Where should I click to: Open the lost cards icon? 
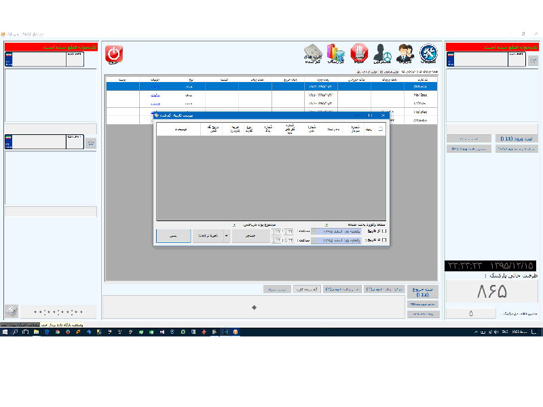click(313, 54)
